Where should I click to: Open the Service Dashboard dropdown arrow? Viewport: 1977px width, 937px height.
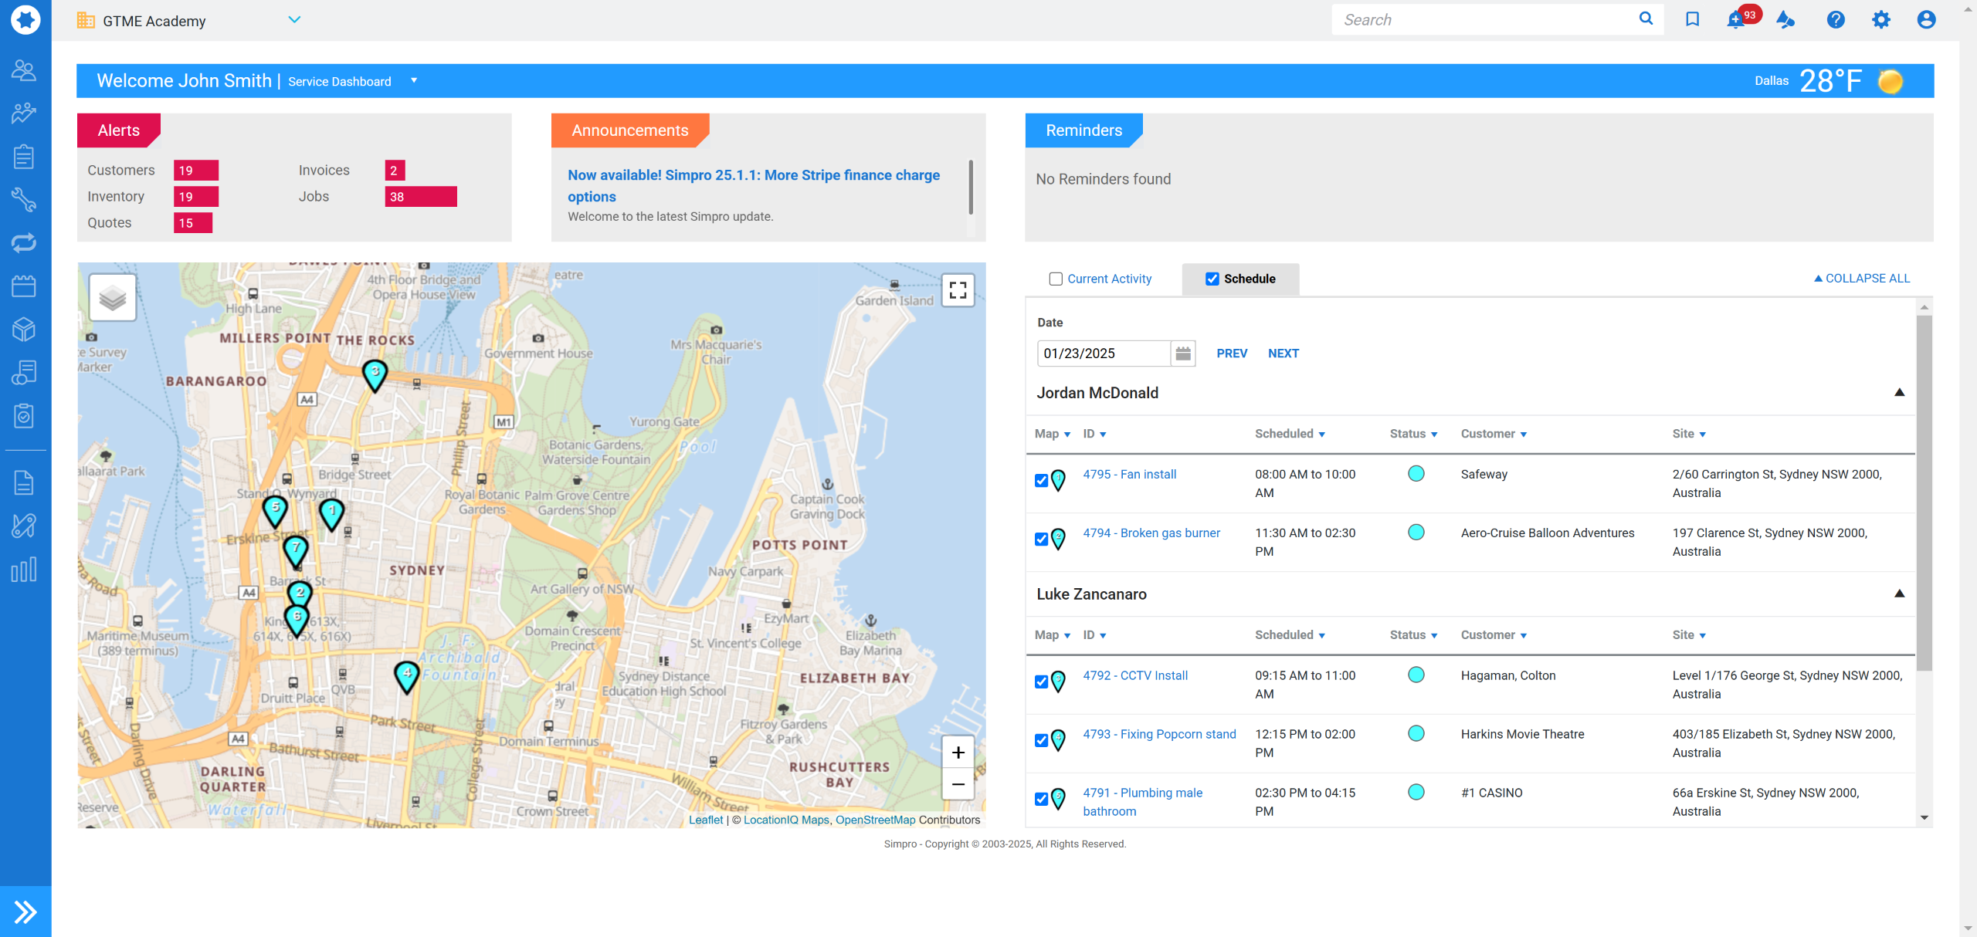[x=414, y=80]
